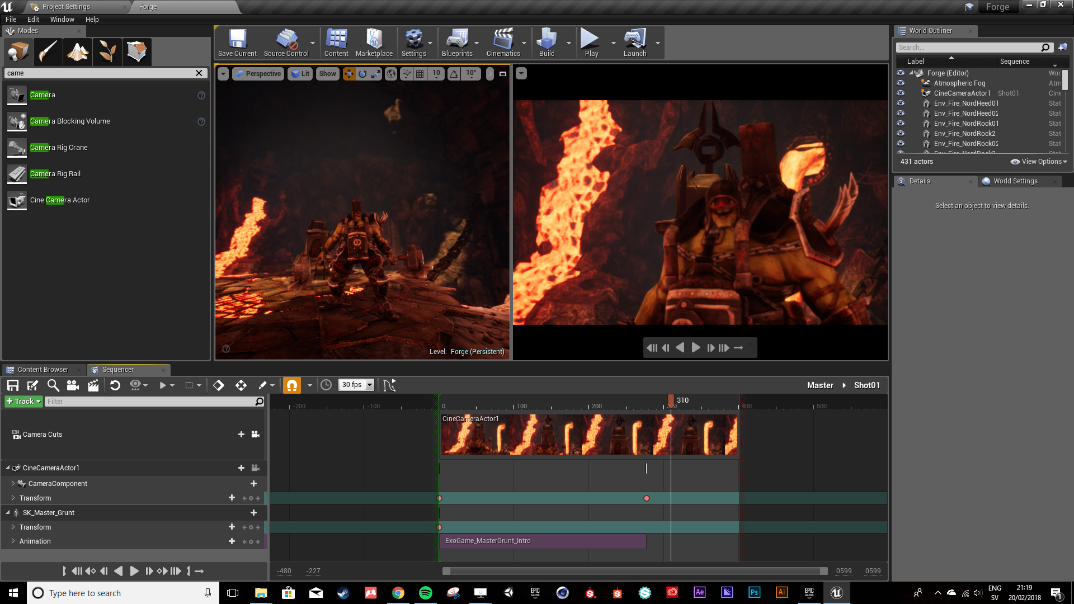Open the File menu
The height and width of the screenshot is (604, 1074).
pyautogui.click(x=11, y=20)
